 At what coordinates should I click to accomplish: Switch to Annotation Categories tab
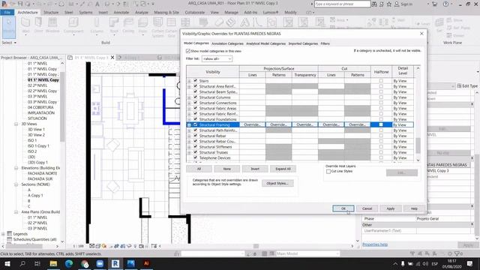point(227,43)
